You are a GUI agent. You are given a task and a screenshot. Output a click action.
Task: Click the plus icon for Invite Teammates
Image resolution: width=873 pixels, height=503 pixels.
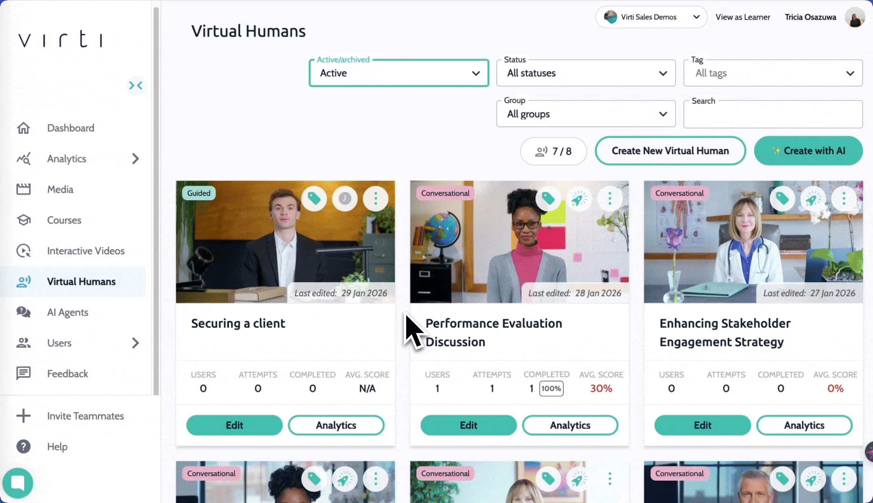[23, 416]
